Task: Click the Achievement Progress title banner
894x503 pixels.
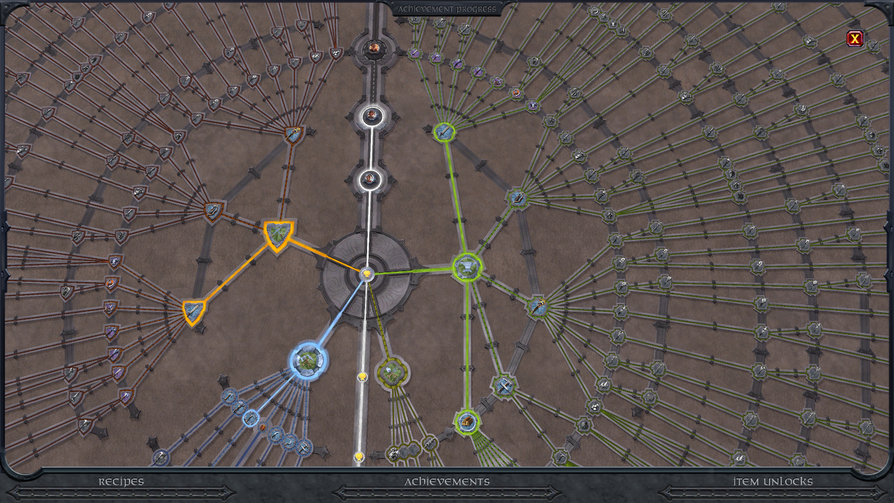Action: [447, 9]
